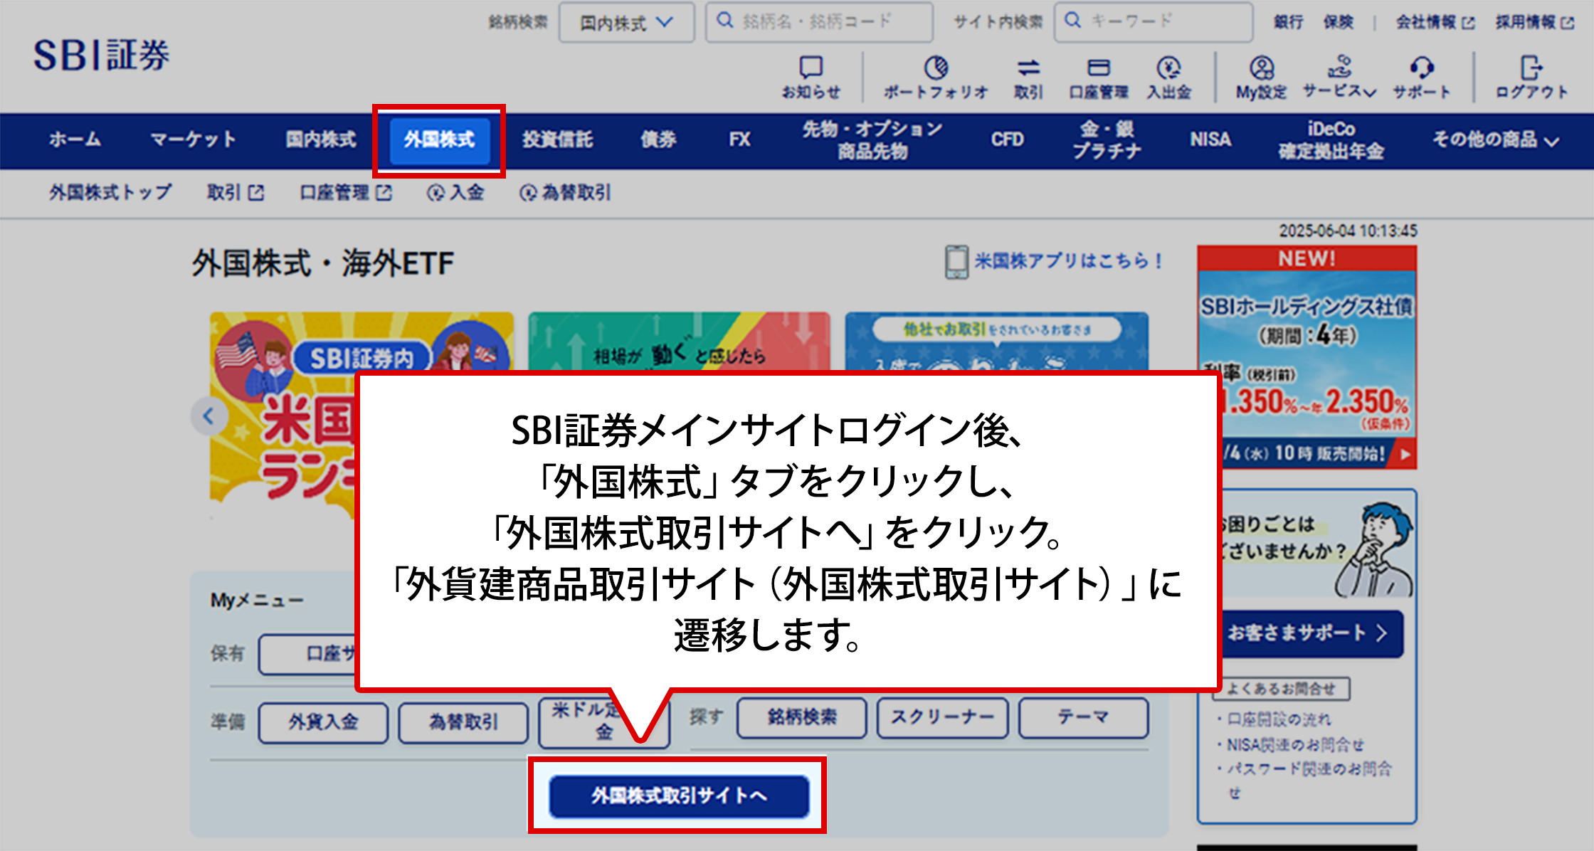The width and height of the screenshot is (1594, 851).
Task: Open 口座管理 account management icon
Action: click(x=1099, y=77)
